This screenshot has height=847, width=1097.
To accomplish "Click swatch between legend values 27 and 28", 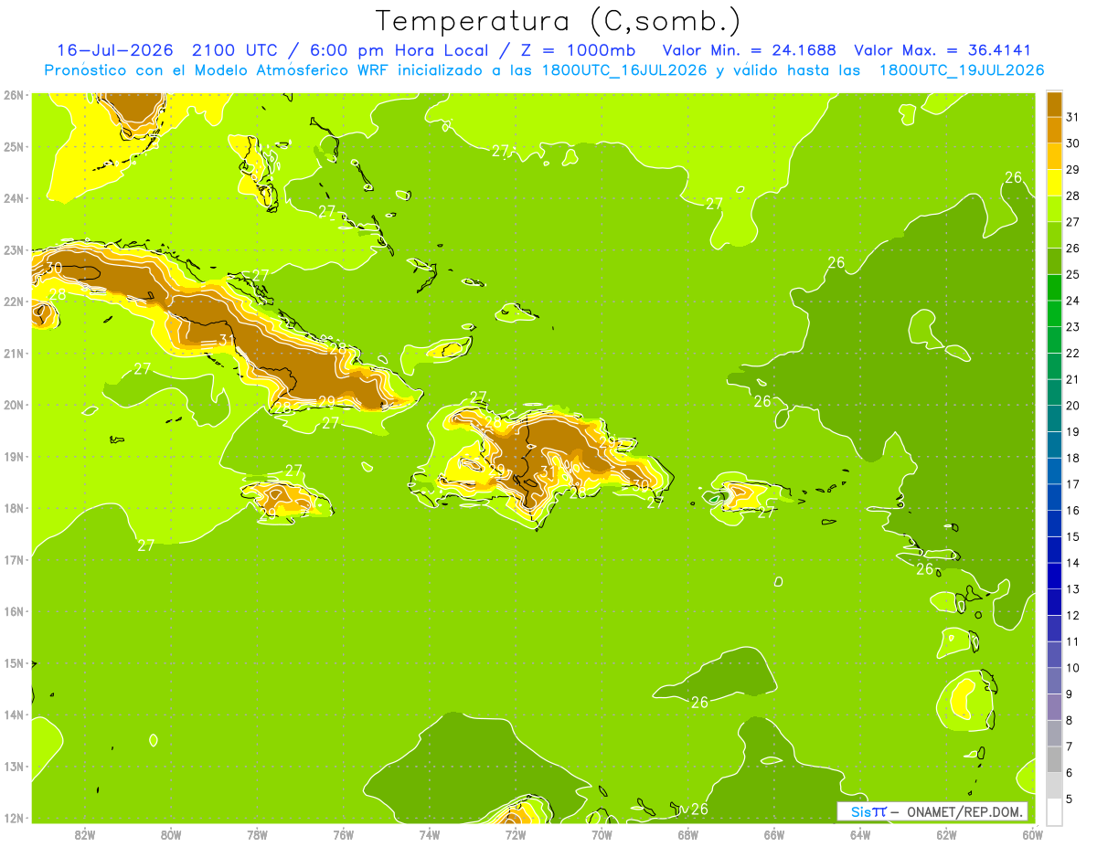I will [1054, 208].
